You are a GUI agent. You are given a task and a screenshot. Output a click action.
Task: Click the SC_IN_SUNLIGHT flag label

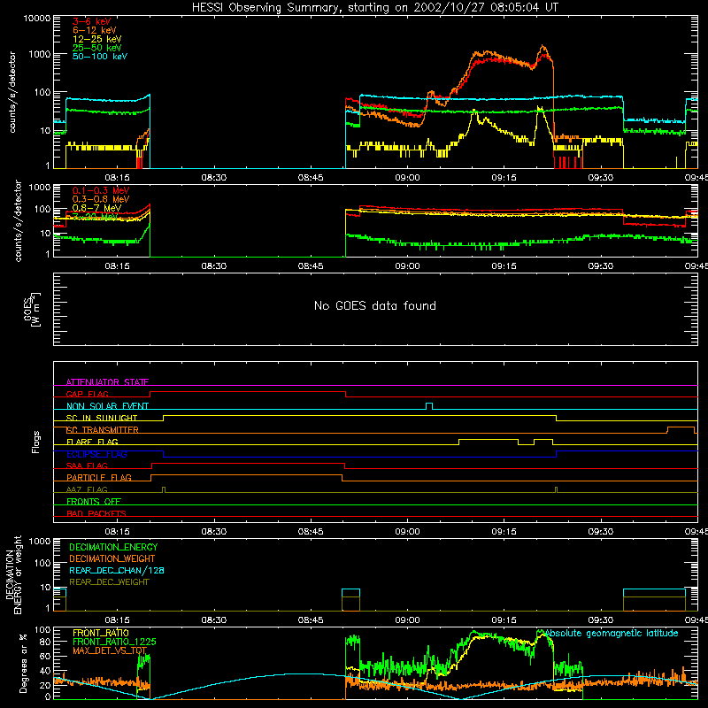[x=102, y=418]
